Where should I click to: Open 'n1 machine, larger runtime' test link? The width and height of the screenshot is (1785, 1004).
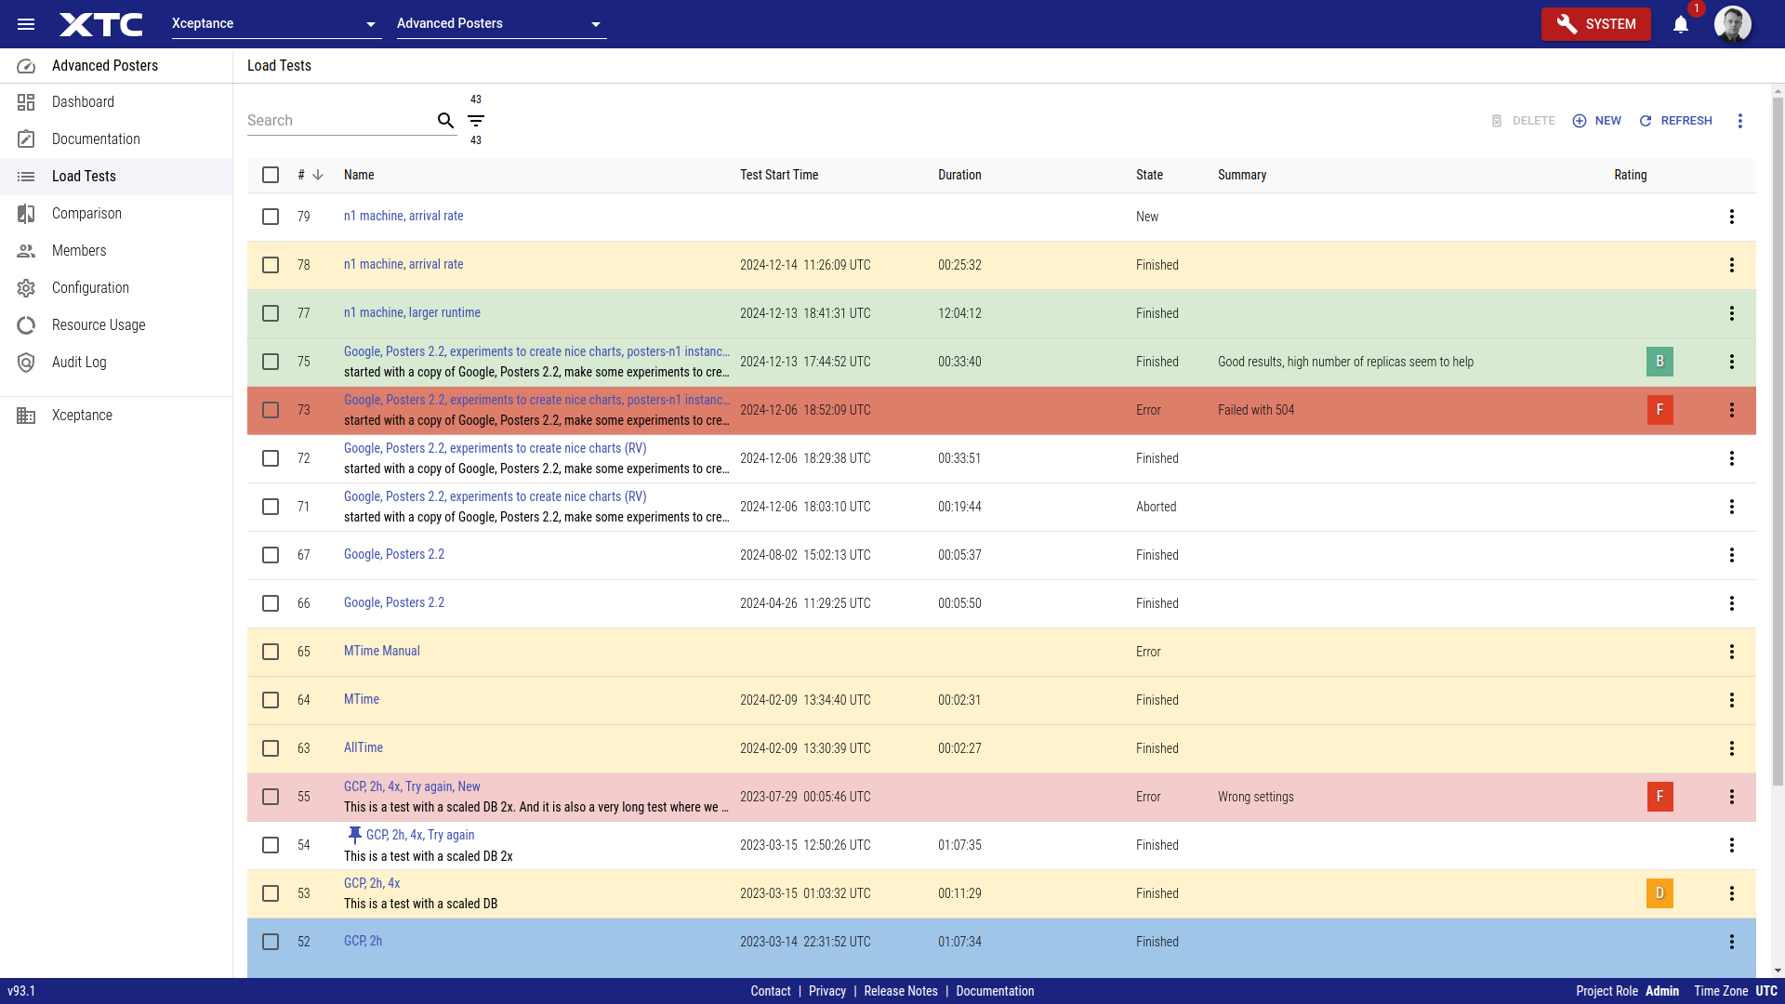(x=412, y=312)
